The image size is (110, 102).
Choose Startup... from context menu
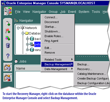(58, 27)
